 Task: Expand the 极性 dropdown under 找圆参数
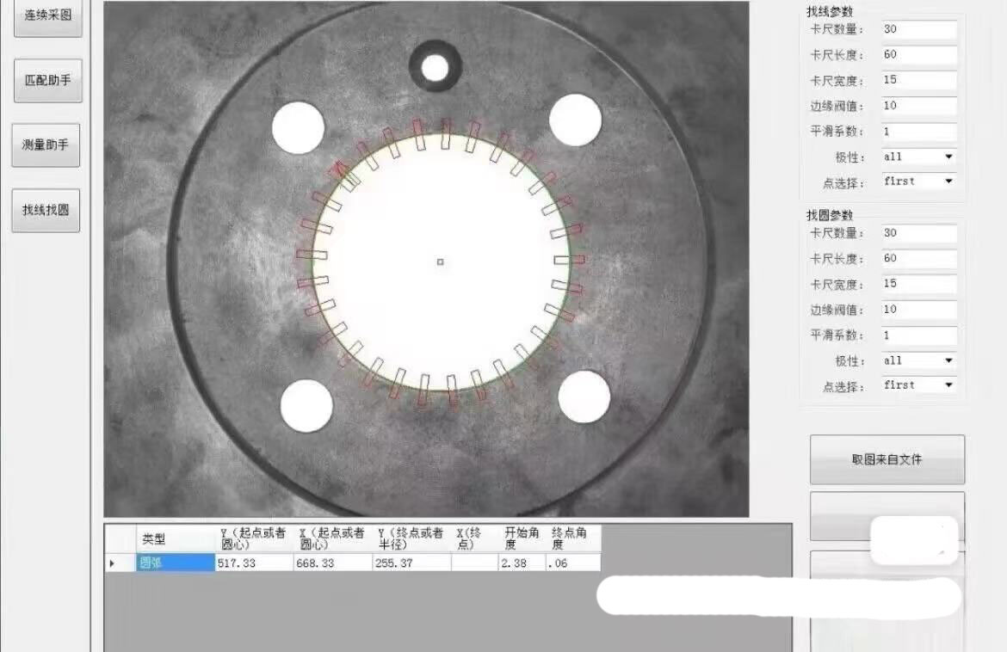tap(918, 360)
